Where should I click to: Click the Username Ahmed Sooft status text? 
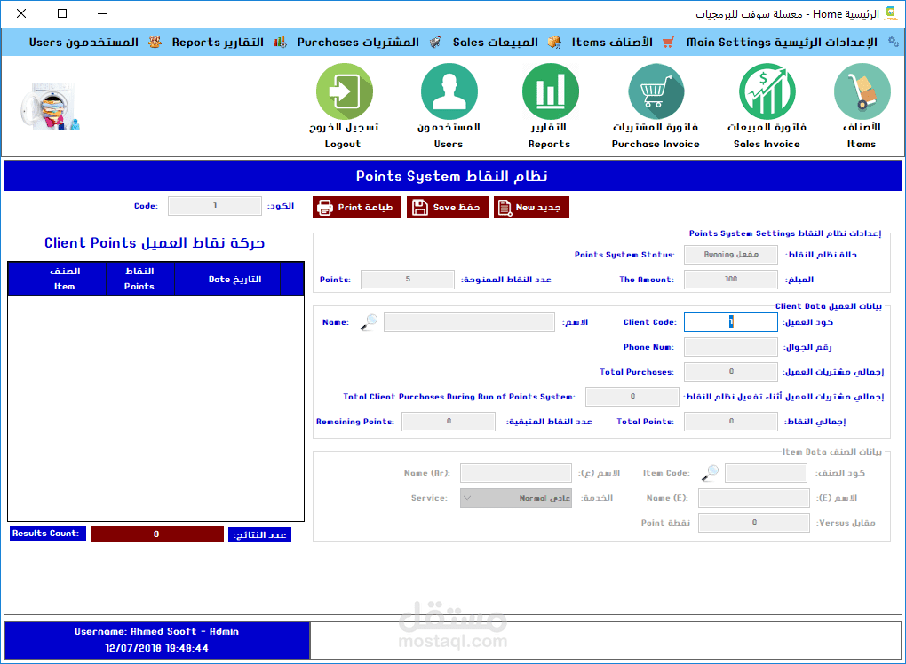tap(156, 632)
